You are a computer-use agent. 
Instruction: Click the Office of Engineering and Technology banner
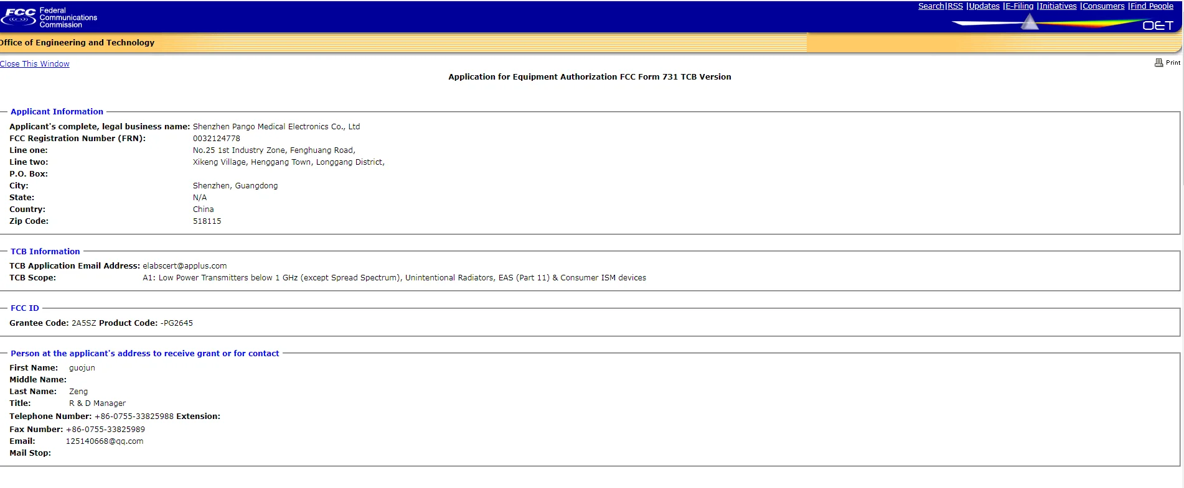[x=78, y=43]
